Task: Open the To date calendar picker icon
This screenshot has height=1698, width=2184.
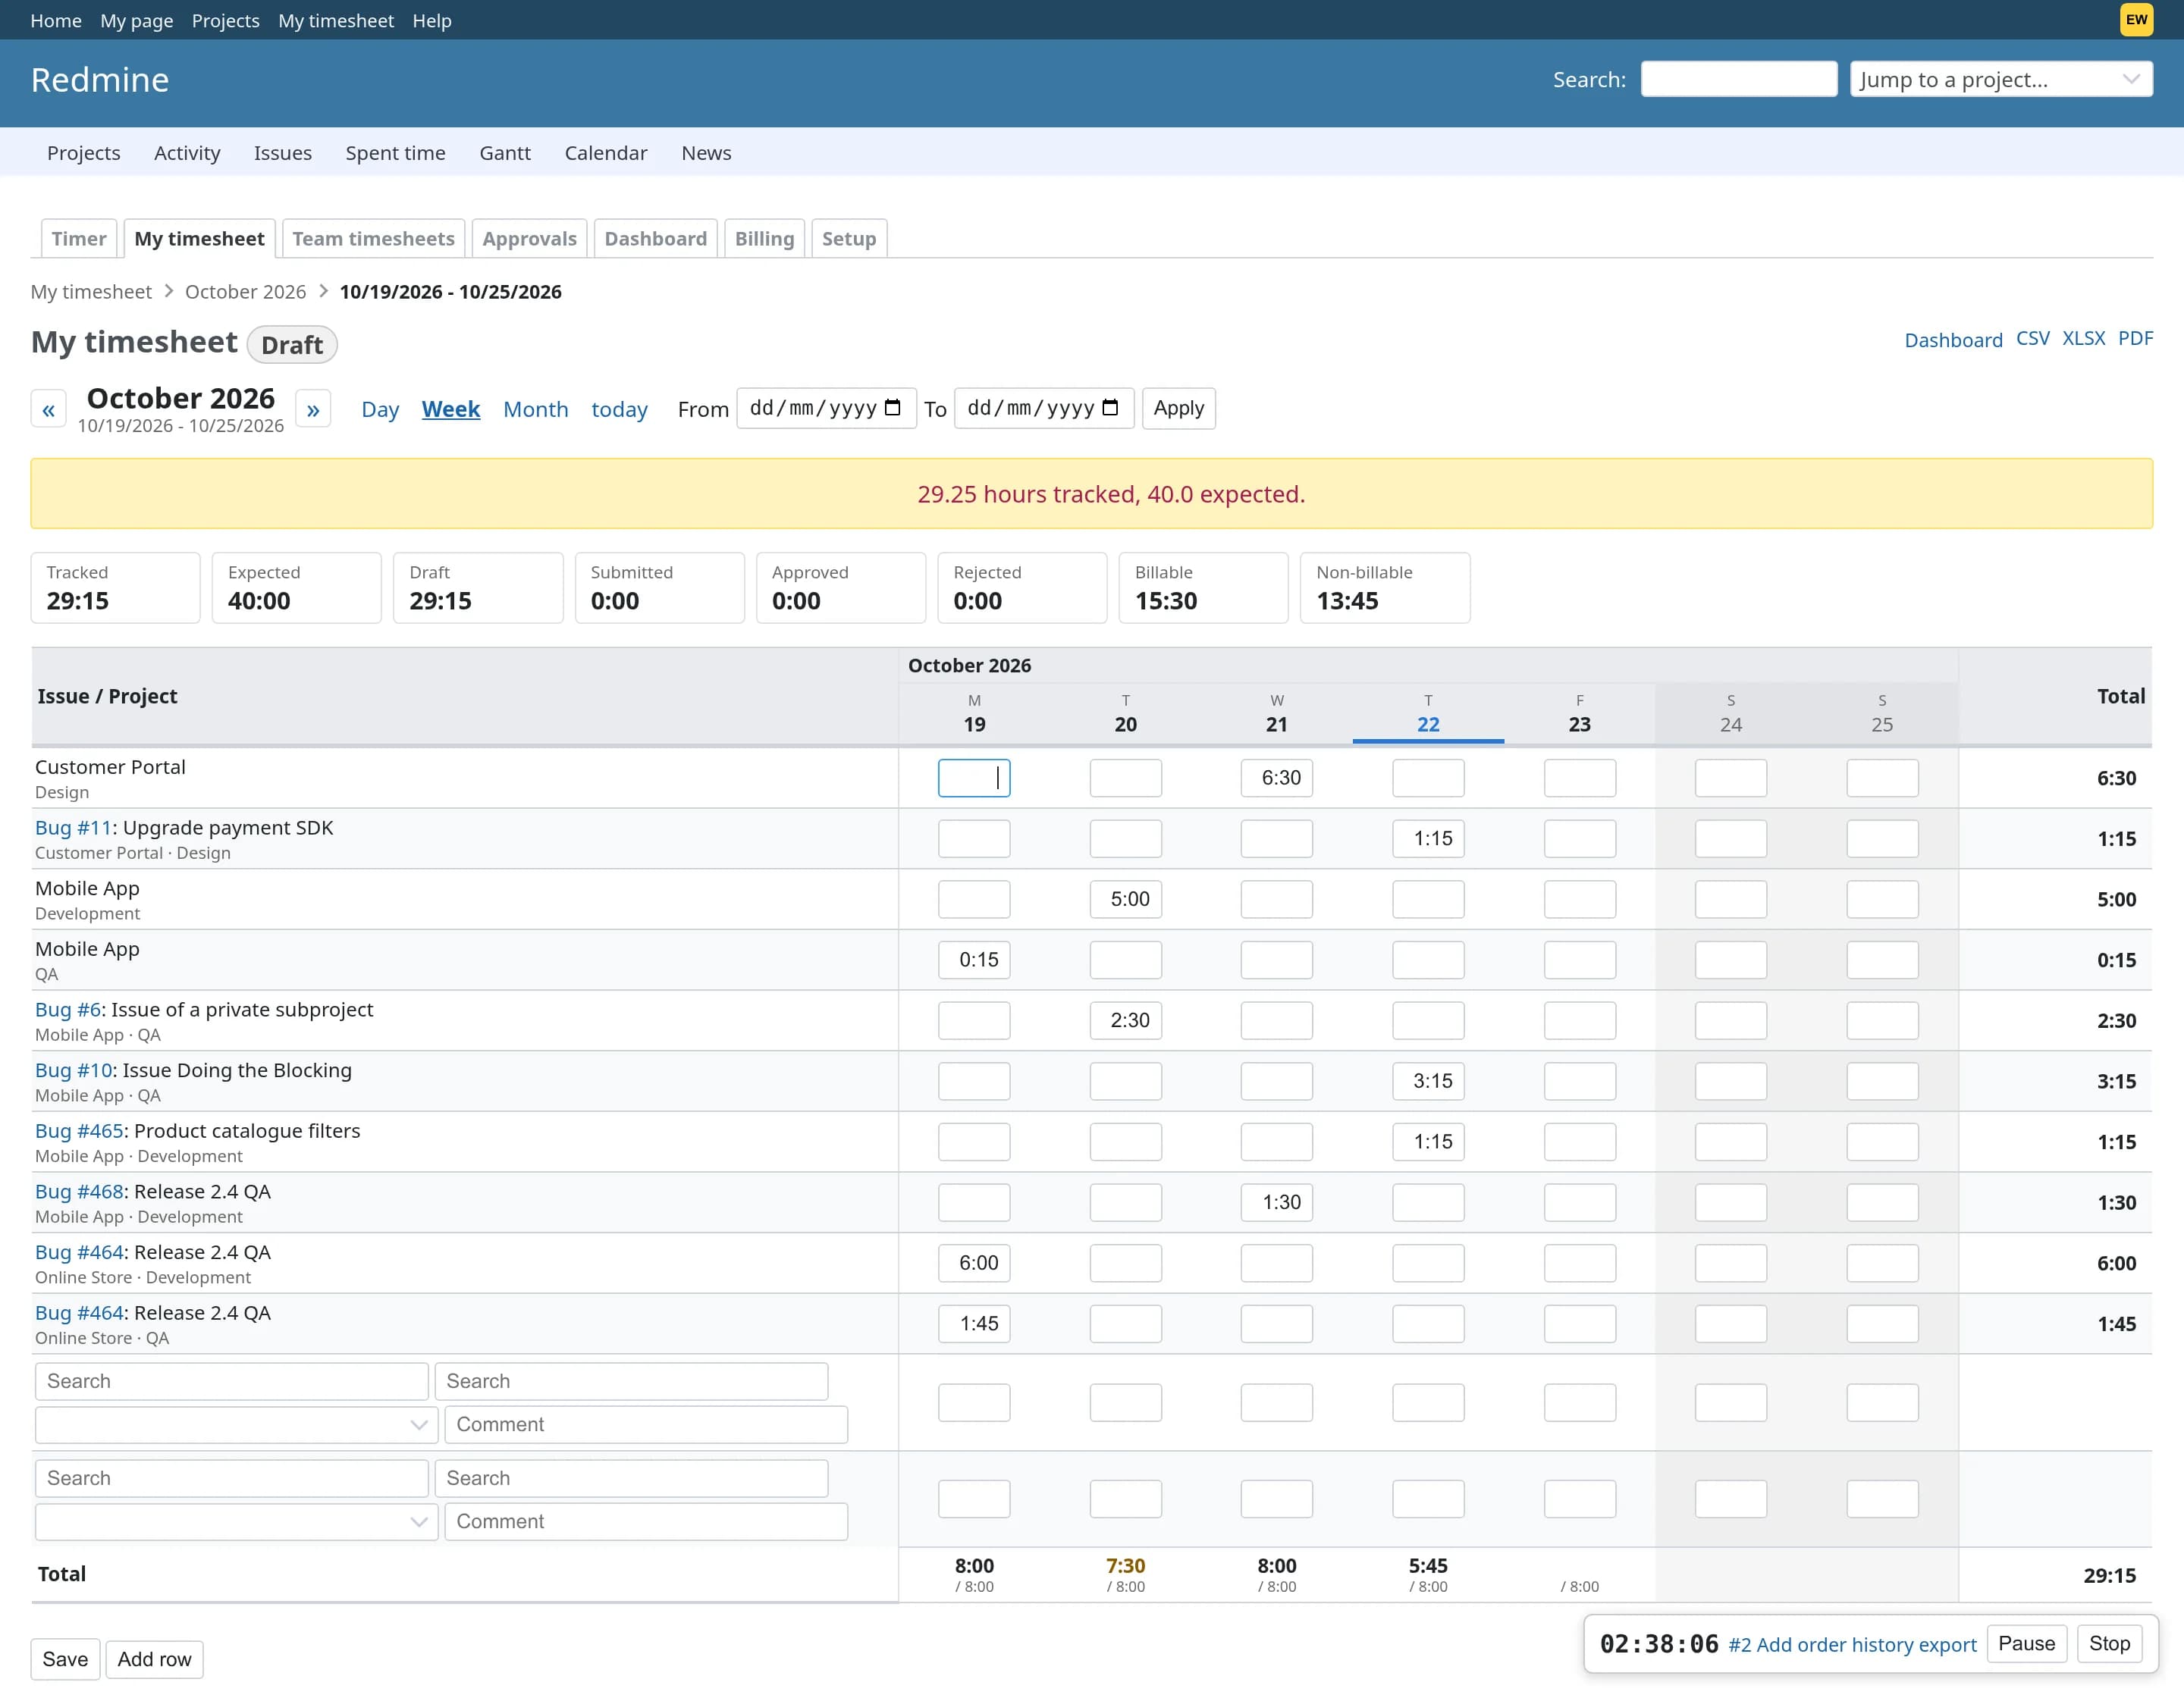Action: [x=1110, y=408]
